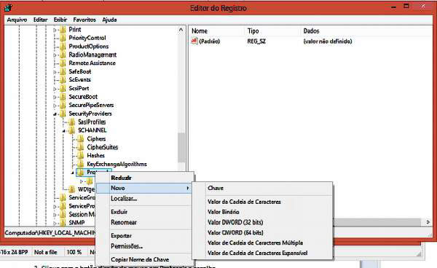This screenshot has height=268, width=437.
Task: Click the (Padrão) string value icon
Action: tap(194, 42)
